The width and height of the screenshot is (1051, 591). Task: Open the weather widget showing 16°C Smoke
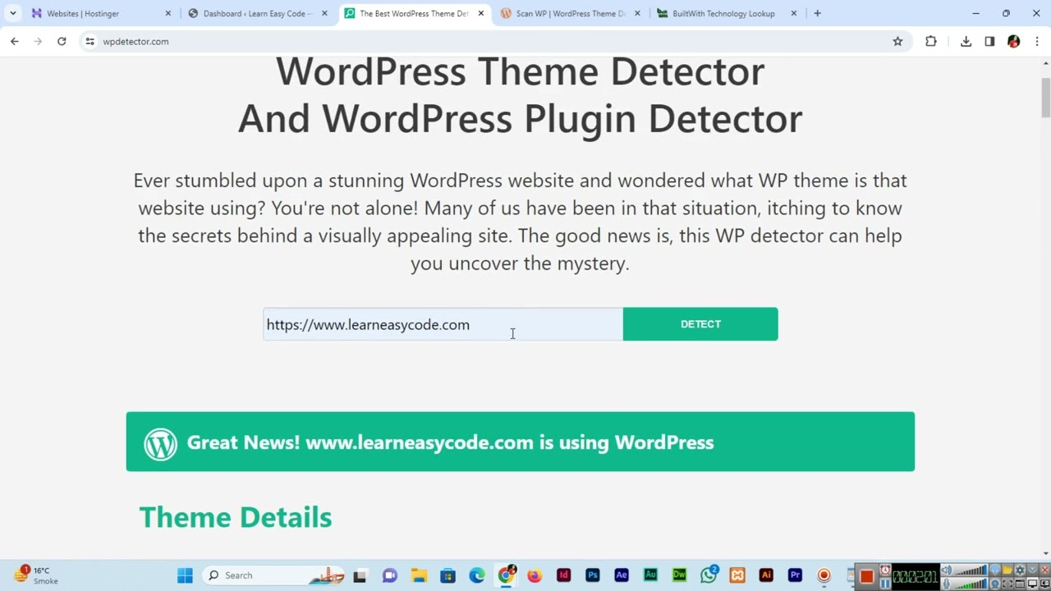37,575
